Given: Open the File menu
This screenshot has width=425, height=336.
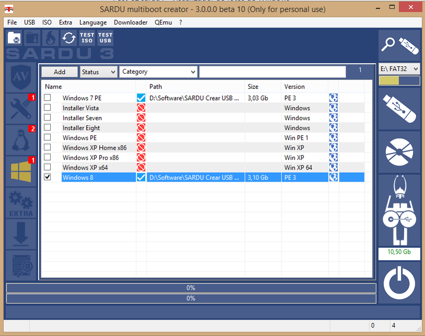Looking at the screenshot, I should [x=12, y=22].
